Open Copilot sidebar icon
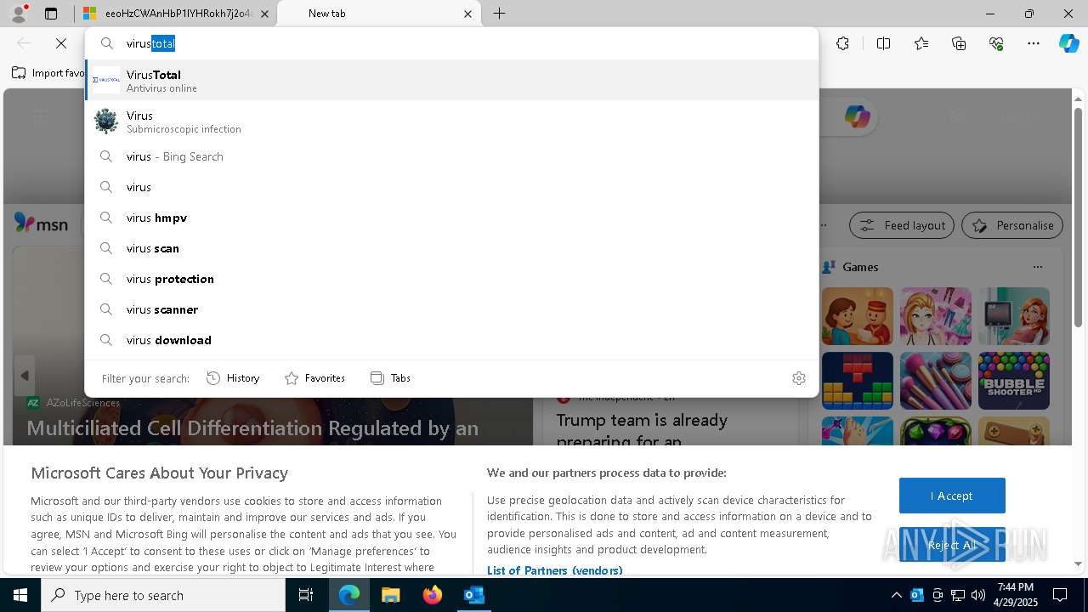The width and height of the screenshot is (1088, 612). pos(1068,43)
